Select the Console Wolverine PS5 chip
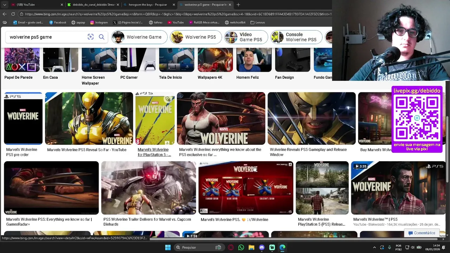450x253 pixels. [296, 37]
